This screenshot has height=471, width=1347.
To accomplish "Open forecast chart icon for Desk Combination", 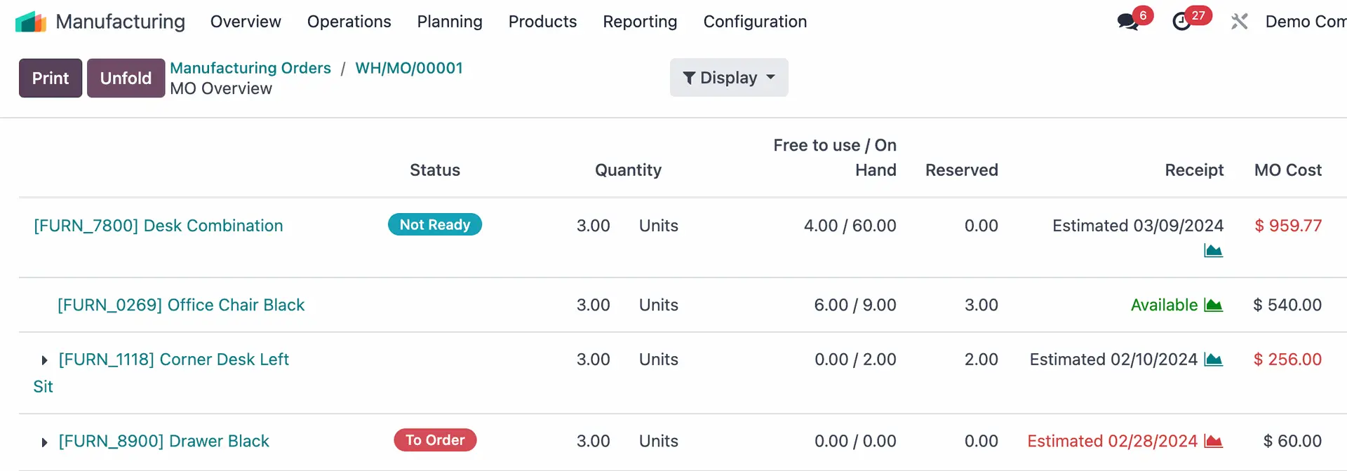I will (x=1213, y=250).
